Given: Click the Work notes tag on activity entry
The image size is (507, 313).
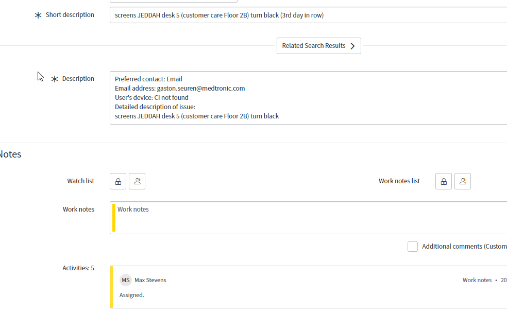Looking at the screenshot, I should 477,280.
